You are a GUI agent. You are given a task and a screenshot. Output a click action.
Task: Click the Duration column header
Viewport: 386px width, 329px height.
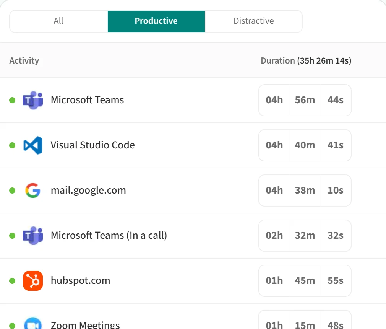pos(306,60)
